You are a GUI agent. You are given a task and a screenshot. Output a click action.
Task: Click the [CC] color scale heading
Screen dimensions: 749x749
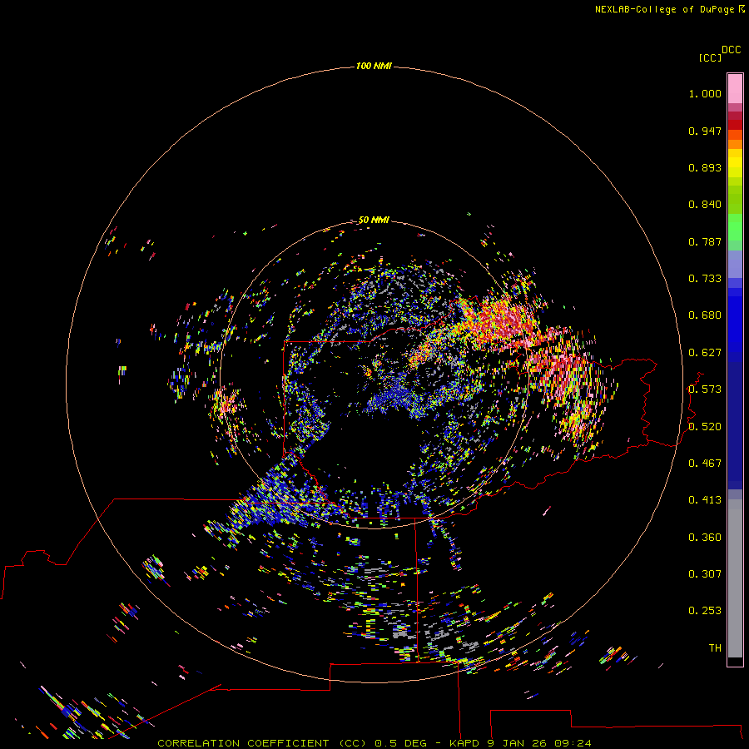click(x=710, y=57)
